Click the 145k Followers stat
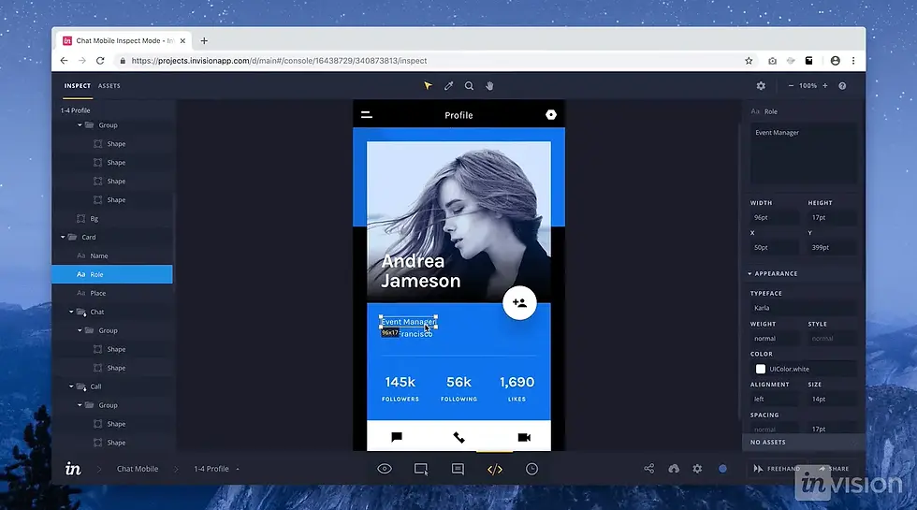The height and width of the screenshot is (510, 917). coord(400,389)
